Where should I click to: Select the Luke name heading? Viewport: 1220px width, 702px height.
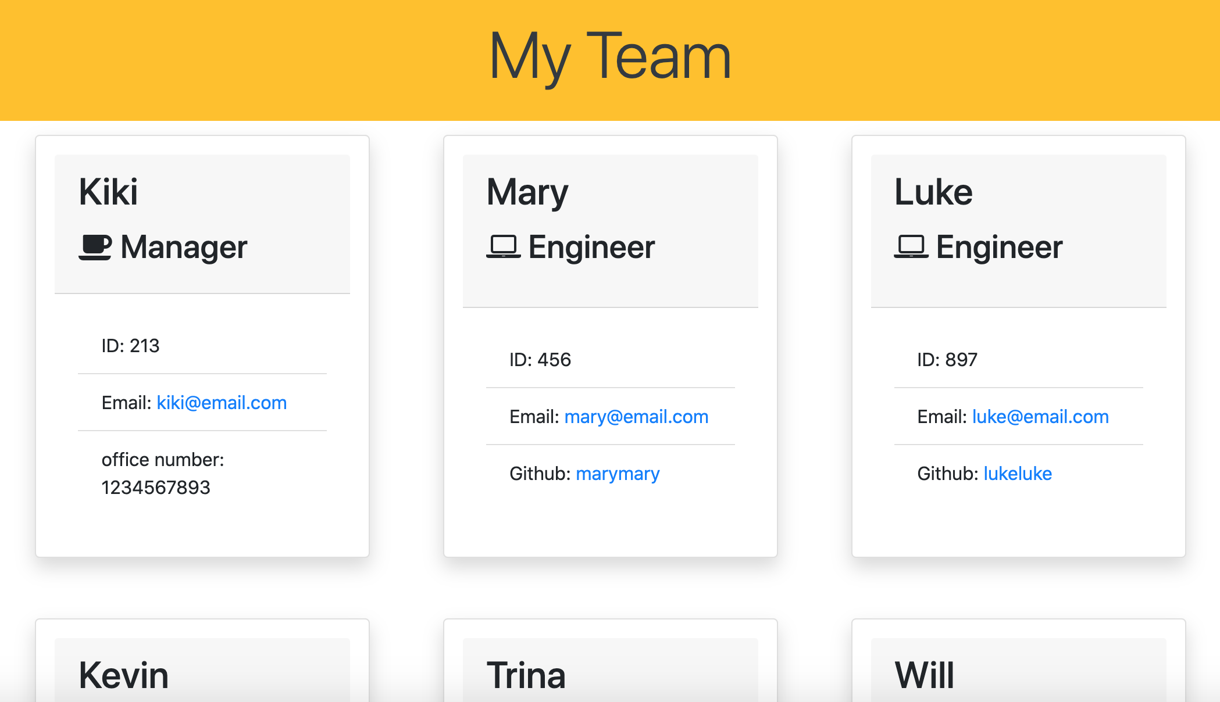pyautogui.click(x=933, y=192)
